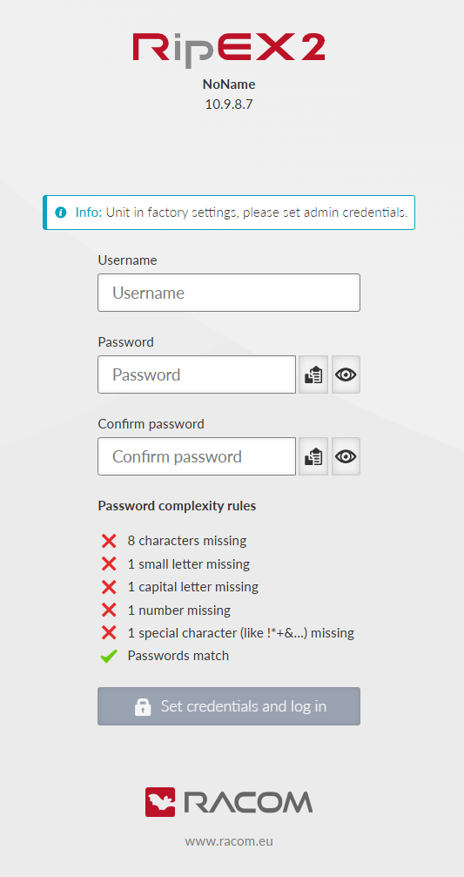
Task: Click red X beside 1 capital letter missing
Action: pos(109,587)
